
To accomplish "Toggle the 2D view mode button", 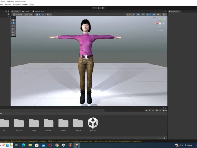I will 133,14.
